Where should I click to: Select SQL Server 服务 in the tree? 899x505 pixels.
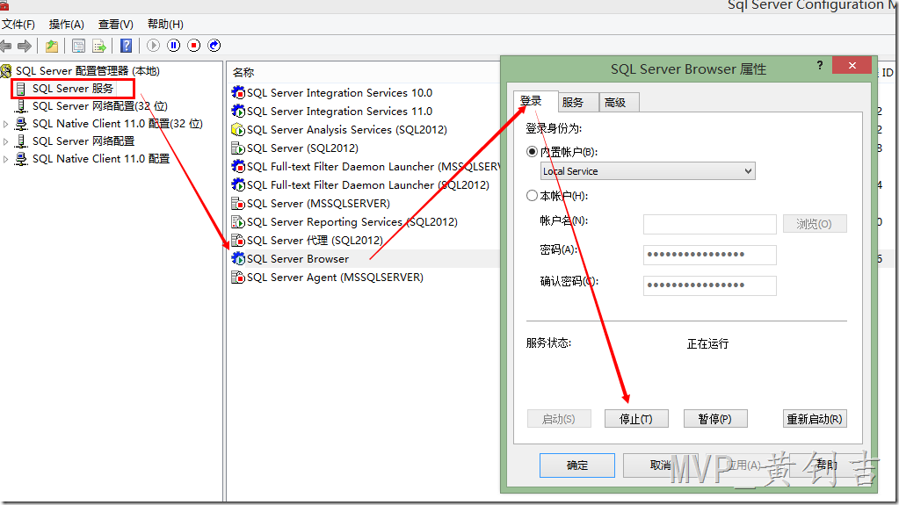tap(73, 89)
